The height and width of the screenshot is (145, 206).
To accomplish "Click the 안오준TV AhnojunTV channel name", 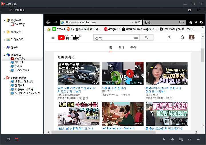I will [69, 95].
